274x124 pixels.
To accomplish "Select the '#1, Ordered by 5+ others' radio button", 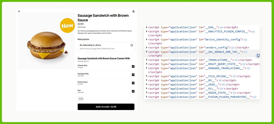I will [x=132, y=45].
